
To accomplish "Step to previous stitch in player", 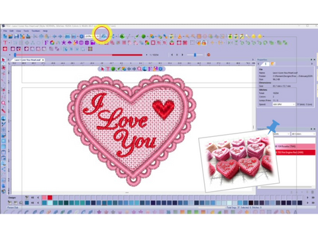I will tap(172, 55).
